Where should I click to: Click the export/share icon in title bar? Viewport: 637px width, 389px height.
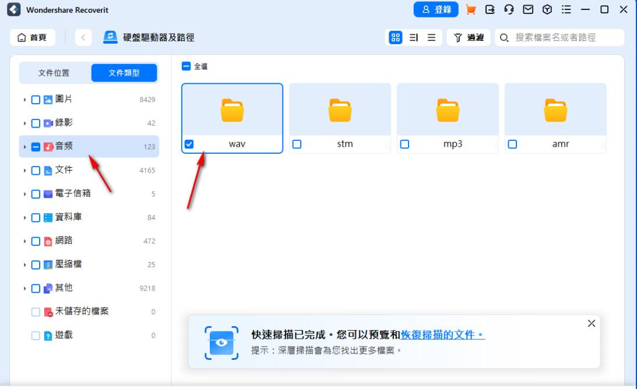pyautogui.click(x=490, y=10)
